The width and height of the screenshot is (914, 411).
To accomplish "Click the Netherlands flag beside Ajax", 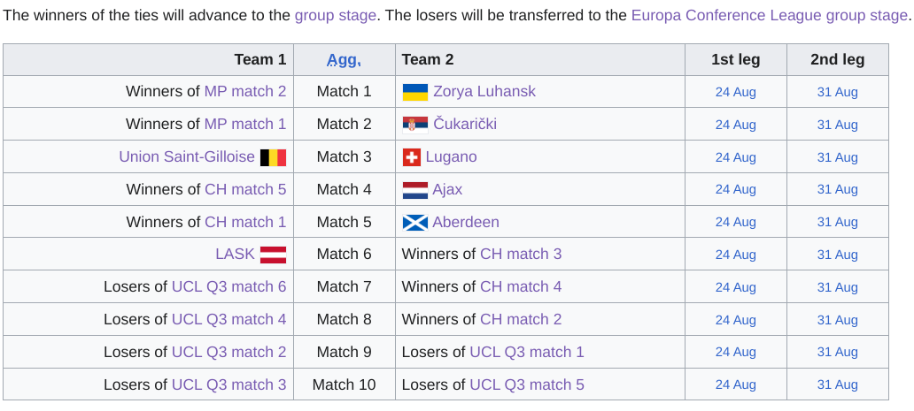I will coord(415,190).
